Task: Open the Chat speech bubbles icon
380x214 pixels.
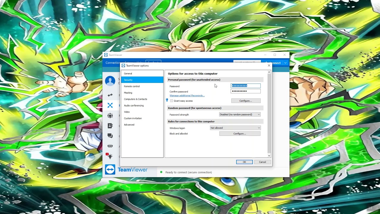Action: pyautogui.click(x=110, y=136)
